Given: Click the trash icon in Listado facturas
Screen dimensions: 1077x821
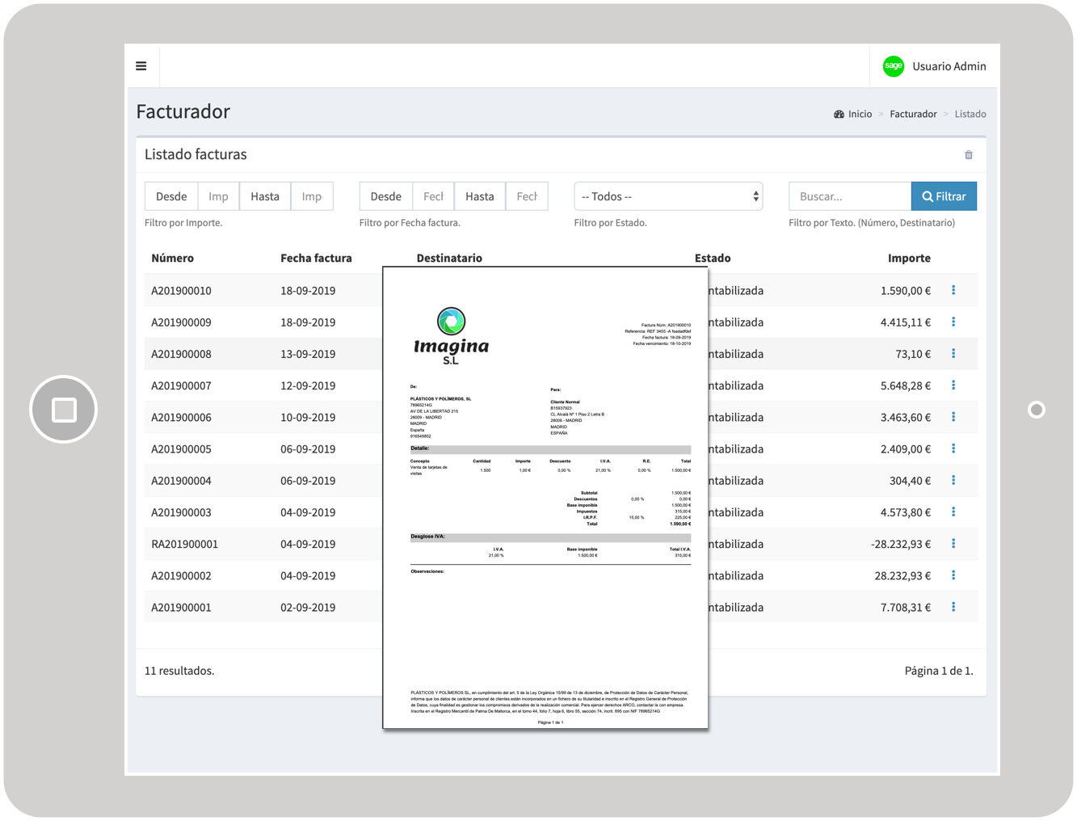Looking at the screenshot, I should pos(968,155).
